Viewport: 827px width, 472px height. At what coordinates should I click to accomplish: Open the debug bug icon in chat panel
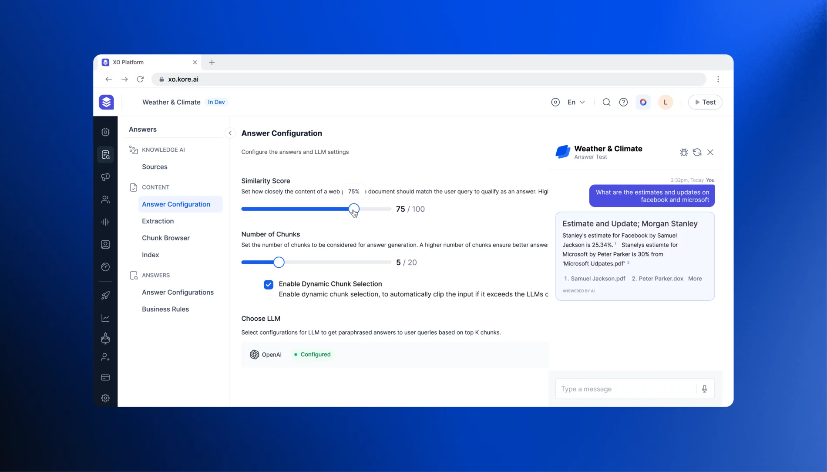coord(684,152)
